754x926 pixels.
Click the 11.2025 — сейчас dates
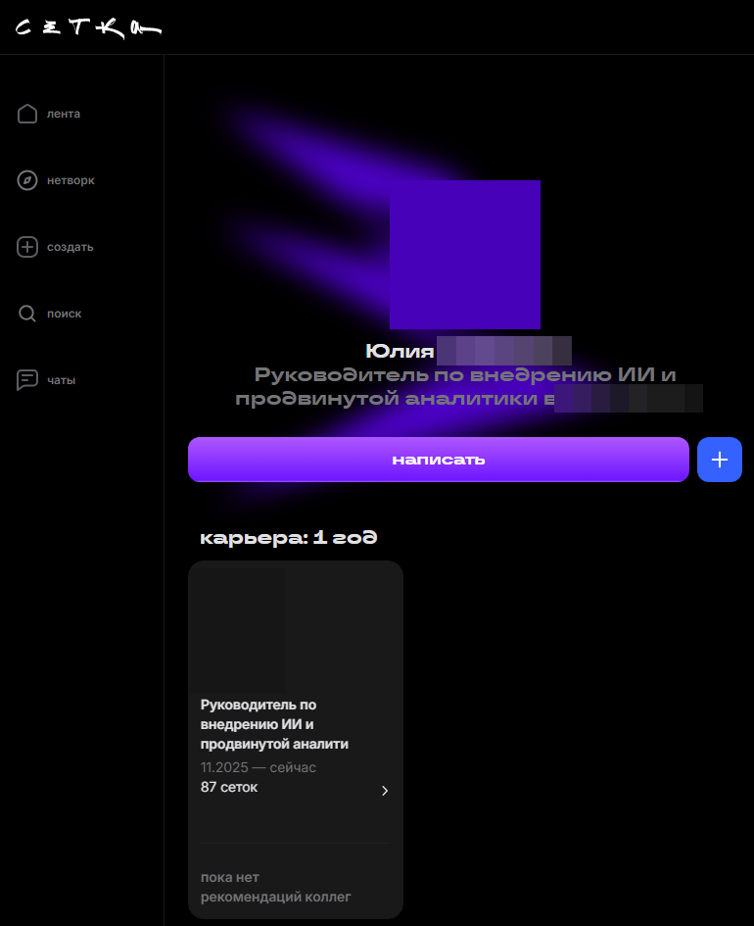tap(259, 767)
